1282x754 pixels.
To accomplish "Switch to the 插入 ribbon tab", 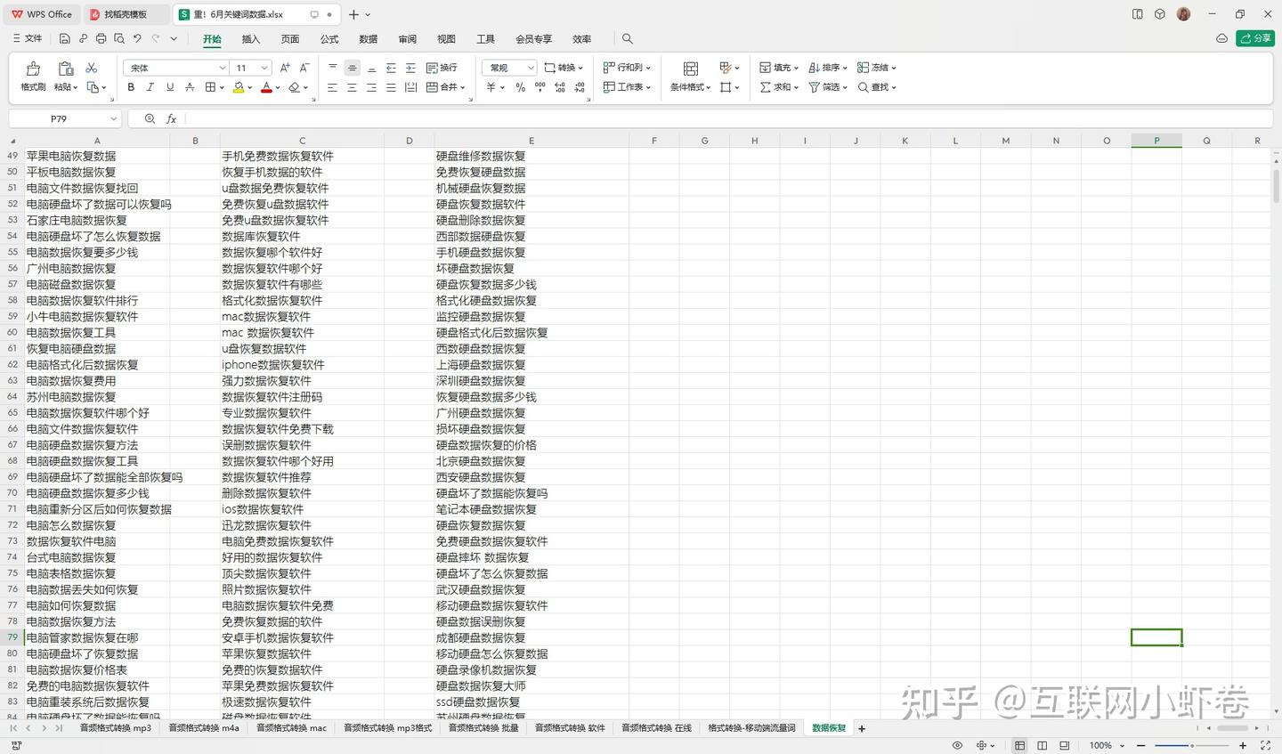I will (249, 39).
